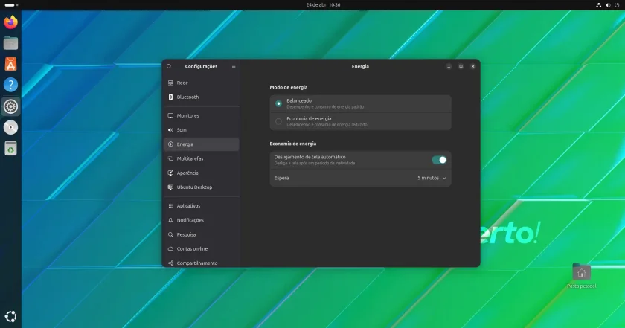Click the Compartilhamento share icon
Image resolution: width=625 pixels, height=328 pixels.
170,263
